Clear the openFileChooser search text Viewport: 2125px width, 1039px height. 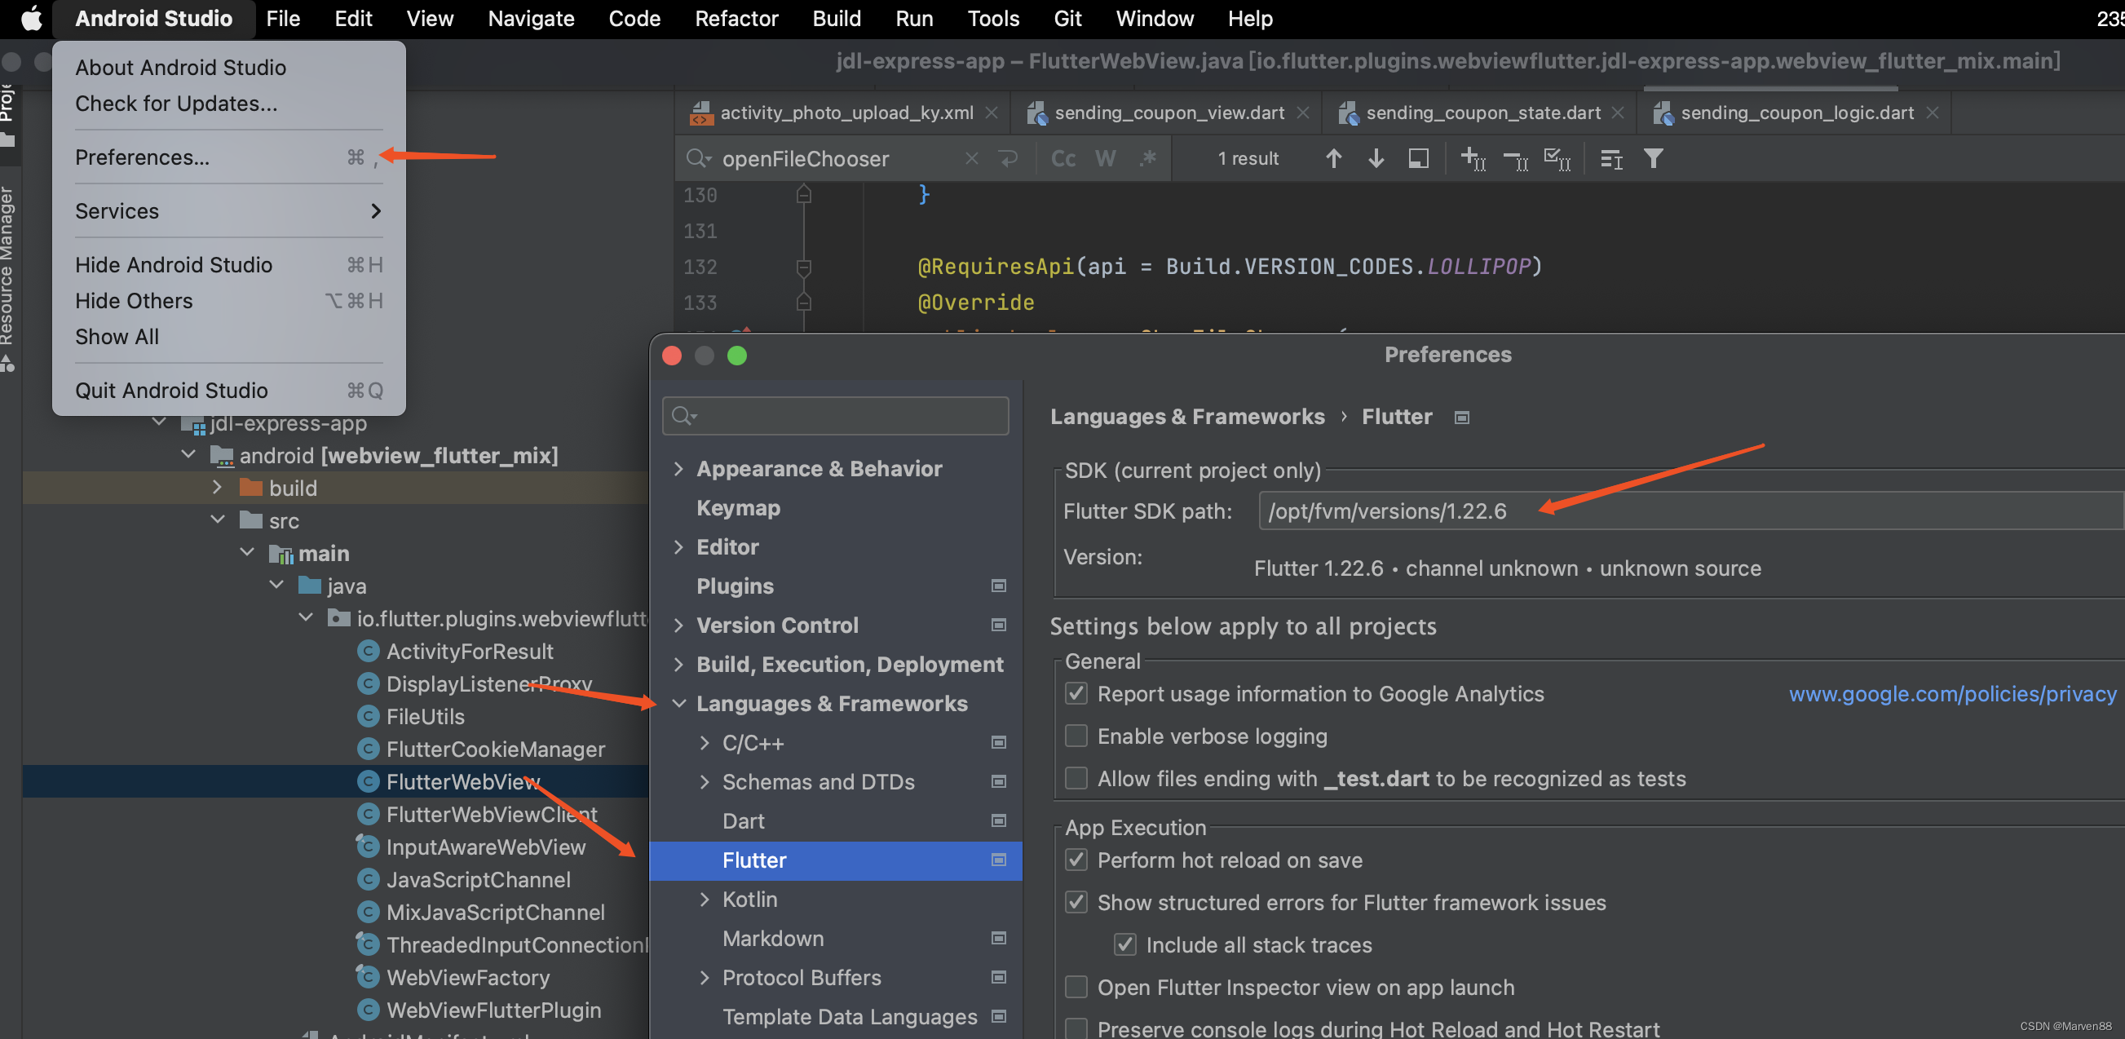pos(971,158)
